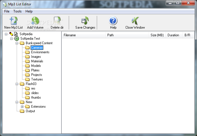This screenshot has height=136, width=197.
Task: Sort by the Duration column header
Action: (x=174, y=35)
